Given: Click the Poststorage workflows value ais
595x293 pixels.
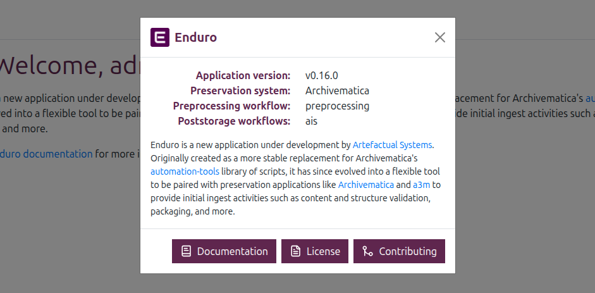Looking at the screenshot, I should pos(311,121).
